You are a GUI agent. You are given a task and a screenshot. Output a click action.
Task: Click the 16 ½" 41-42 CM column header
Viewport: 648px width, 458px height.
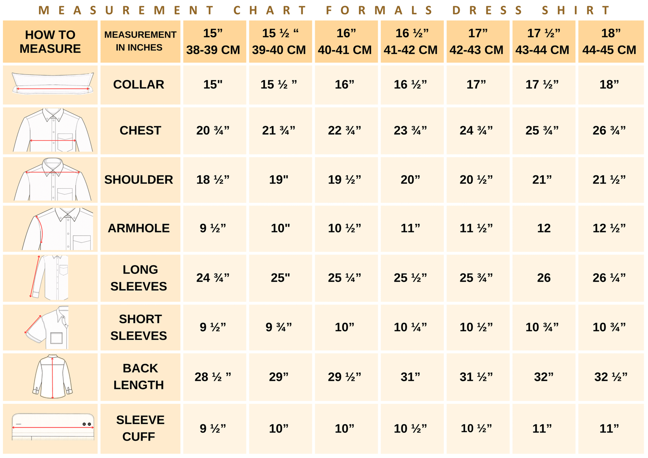pos(412,42)
